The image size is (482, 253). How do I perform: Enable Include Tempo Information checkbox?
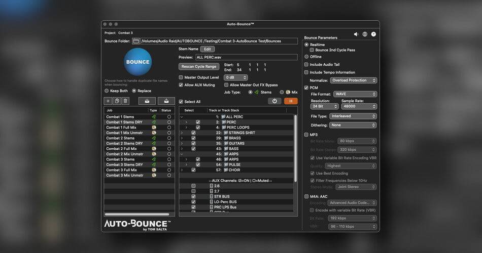[x=306, y=72]
